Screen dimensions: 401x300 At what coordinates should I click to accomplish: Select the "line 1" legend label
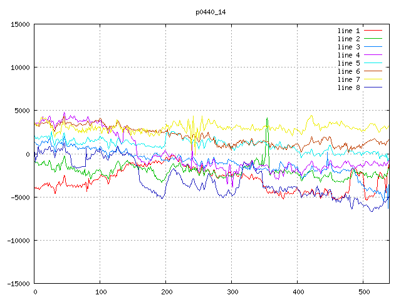348,31
